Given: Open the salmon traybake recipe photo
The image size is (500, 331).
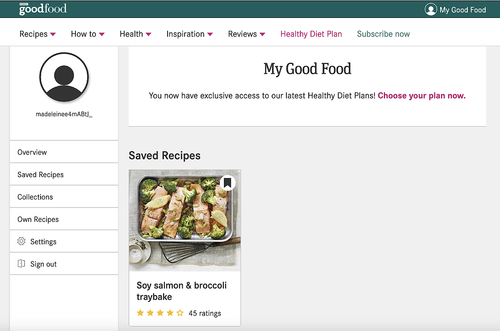Looking at the screenshot, I should tap(185, 220).
